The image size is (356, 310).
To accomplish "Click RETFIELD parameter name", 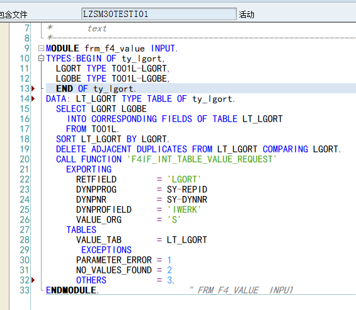I will 96,180.
